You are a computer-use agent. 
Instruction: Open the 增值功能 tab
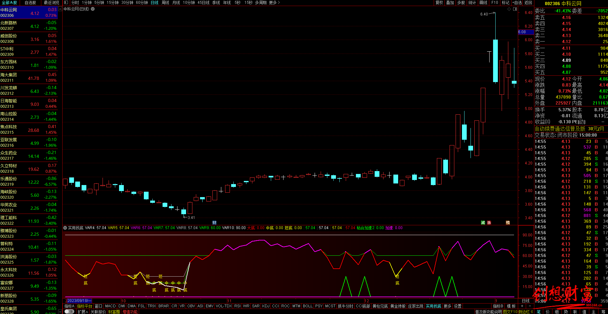[x=130, y=312]
